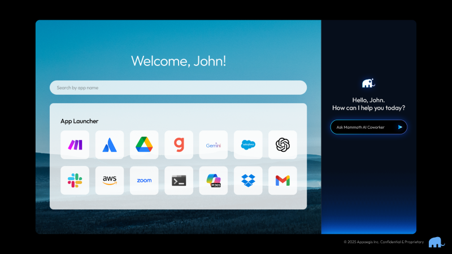Launch the Dropbox app

[248, 181]
